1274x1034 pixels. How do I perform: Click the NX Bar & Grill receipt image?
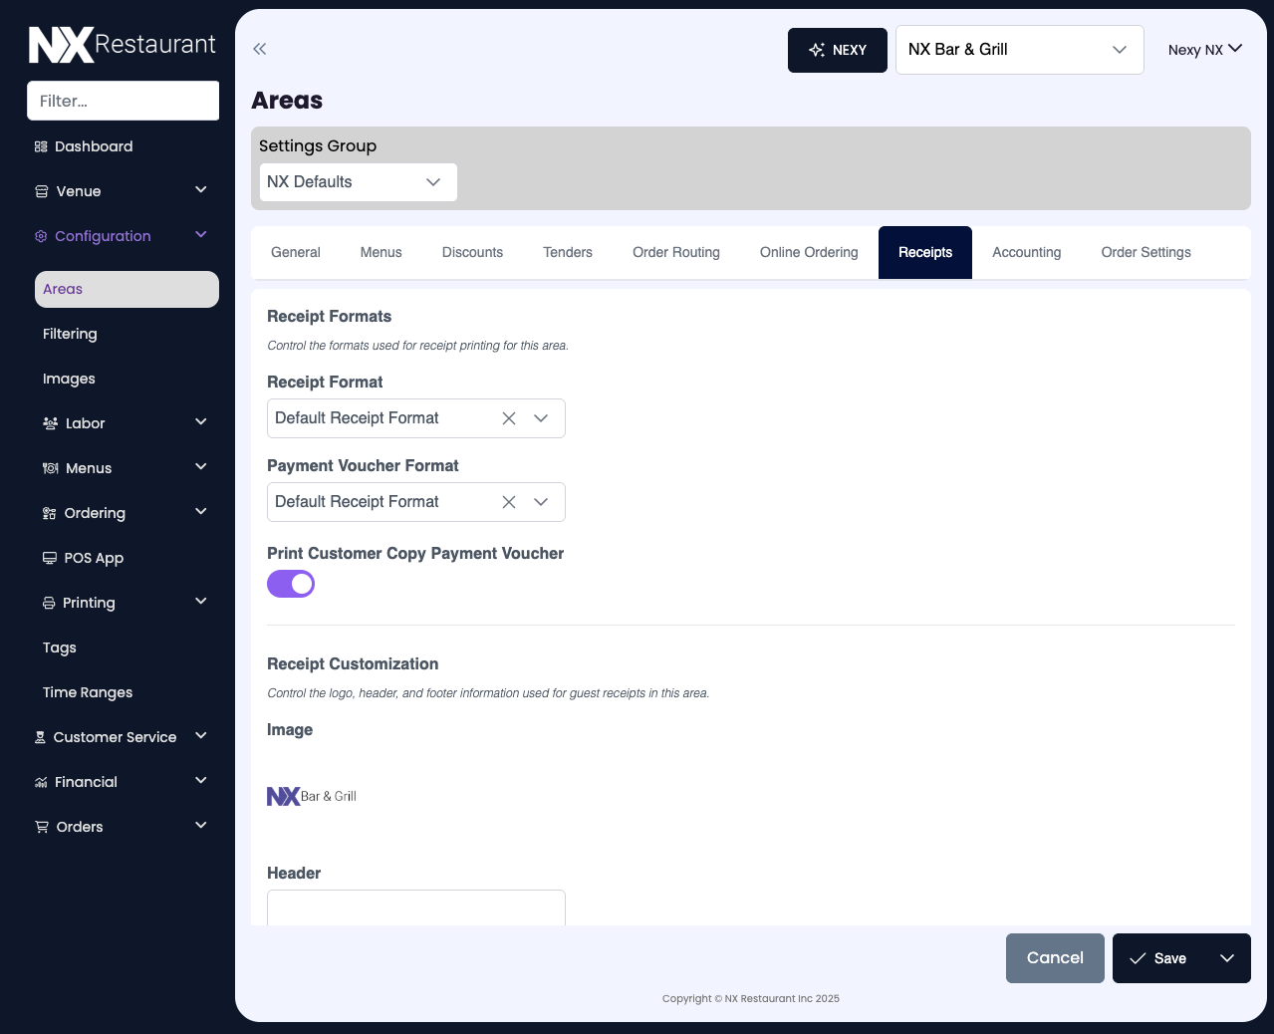[312, 796]
